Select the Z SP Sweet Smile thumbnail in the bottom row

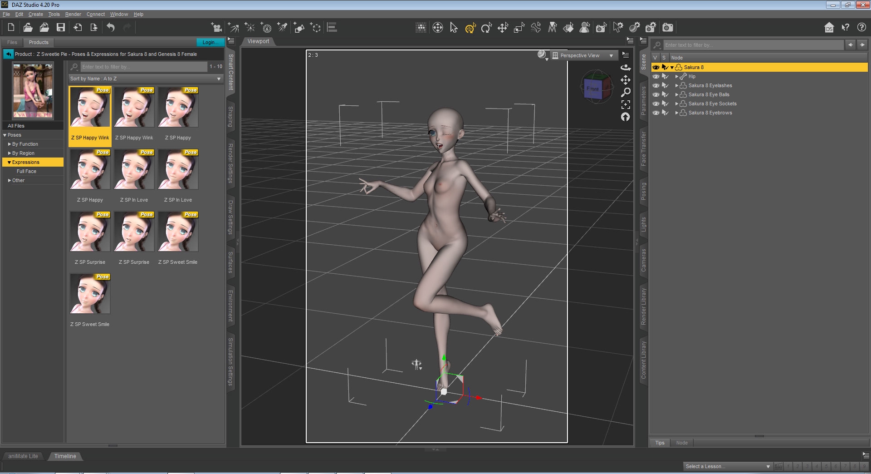coord(90,294)
